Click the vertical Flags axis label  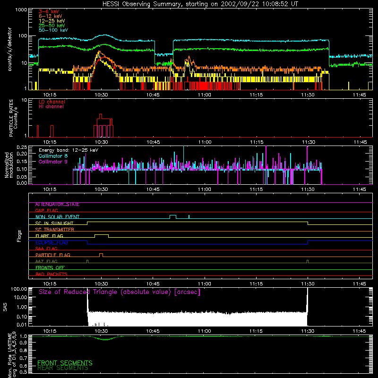point(19,236)
